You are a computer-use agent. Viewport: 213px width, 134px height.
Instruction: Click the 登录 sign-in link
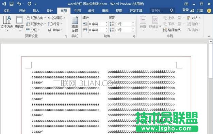tap(185, 10)
